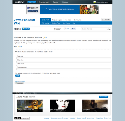Submit the poll with the Vote! button
Image resolution: width=125 pixels, height=121 pixels.
(x=18, y=76)
